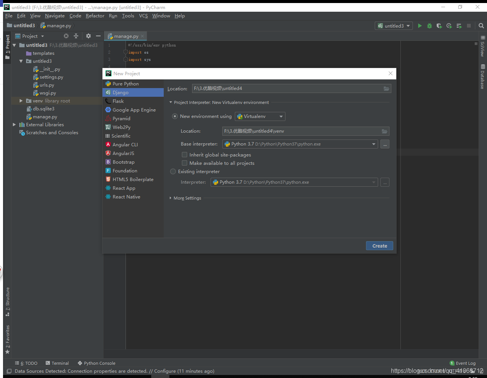This screenshot has height=378, width=487.
Task: Select HTML5 Boilerplate project type
Action: point(133,179)
